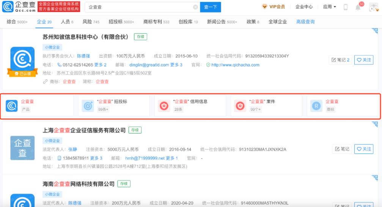Click 笔记 button for 上海企查查
This screenshot has height=207, width=382.
point(342,149)
